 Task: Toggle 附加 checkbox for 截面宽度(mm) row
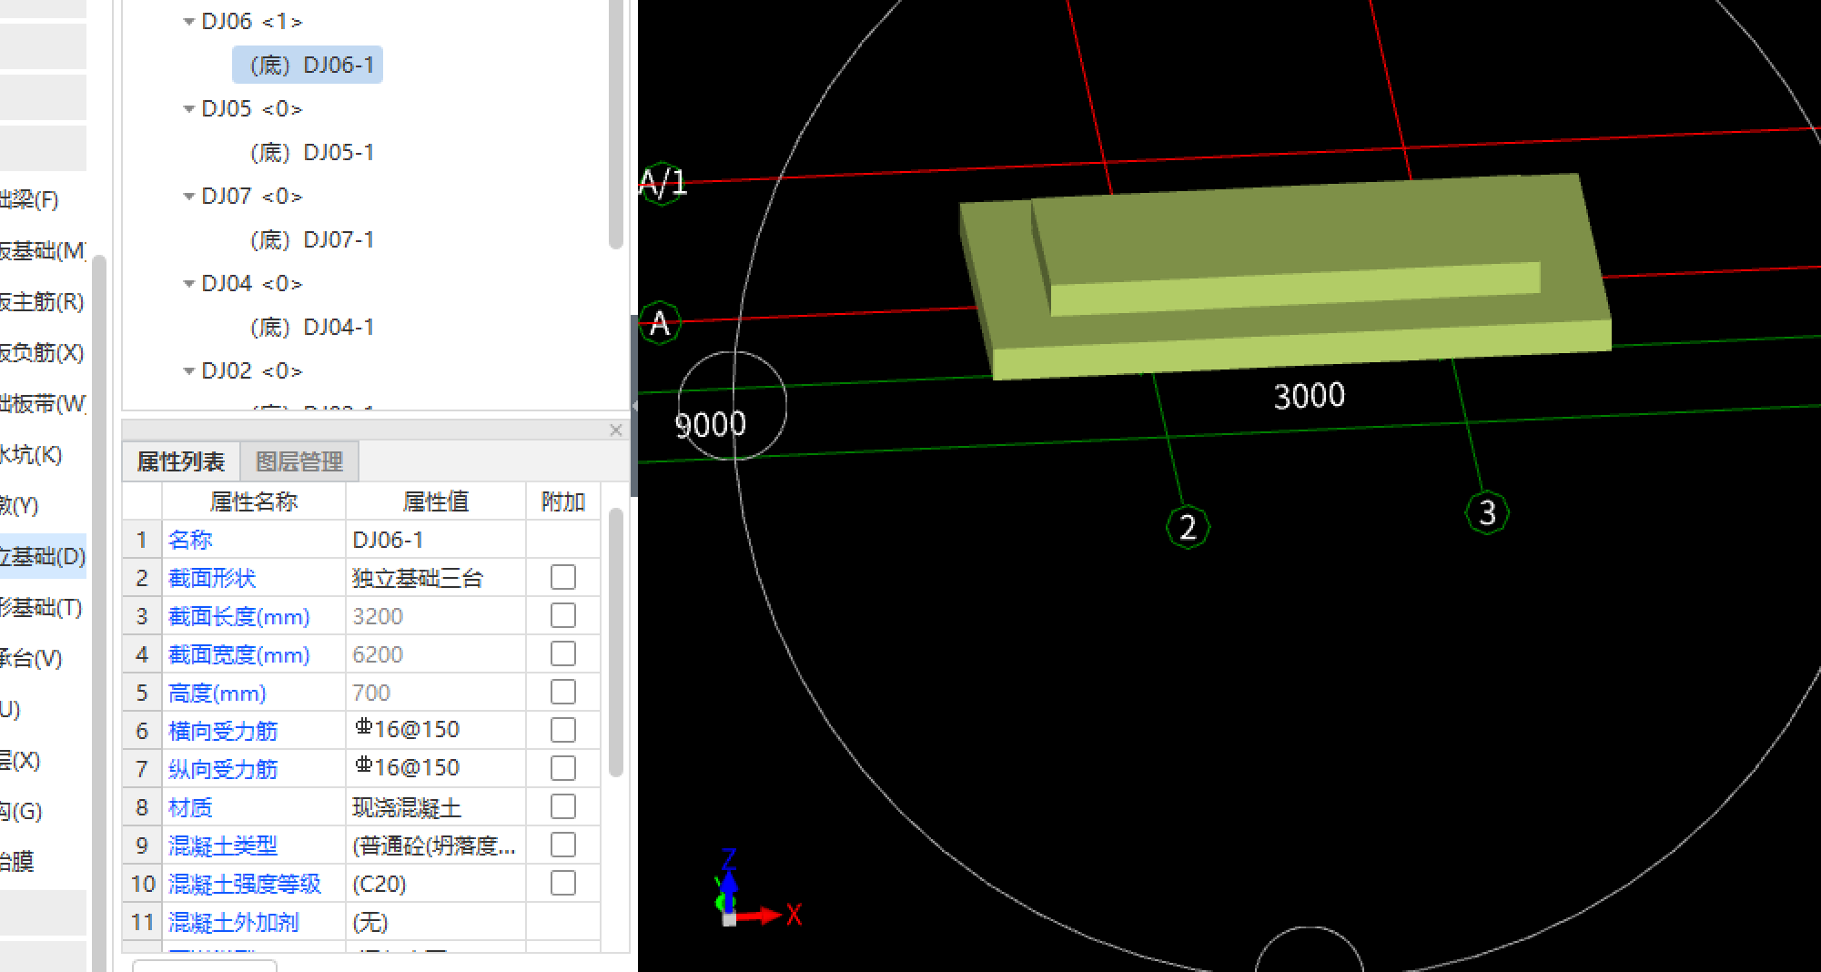pyautogui.click(x=563, y=653)
